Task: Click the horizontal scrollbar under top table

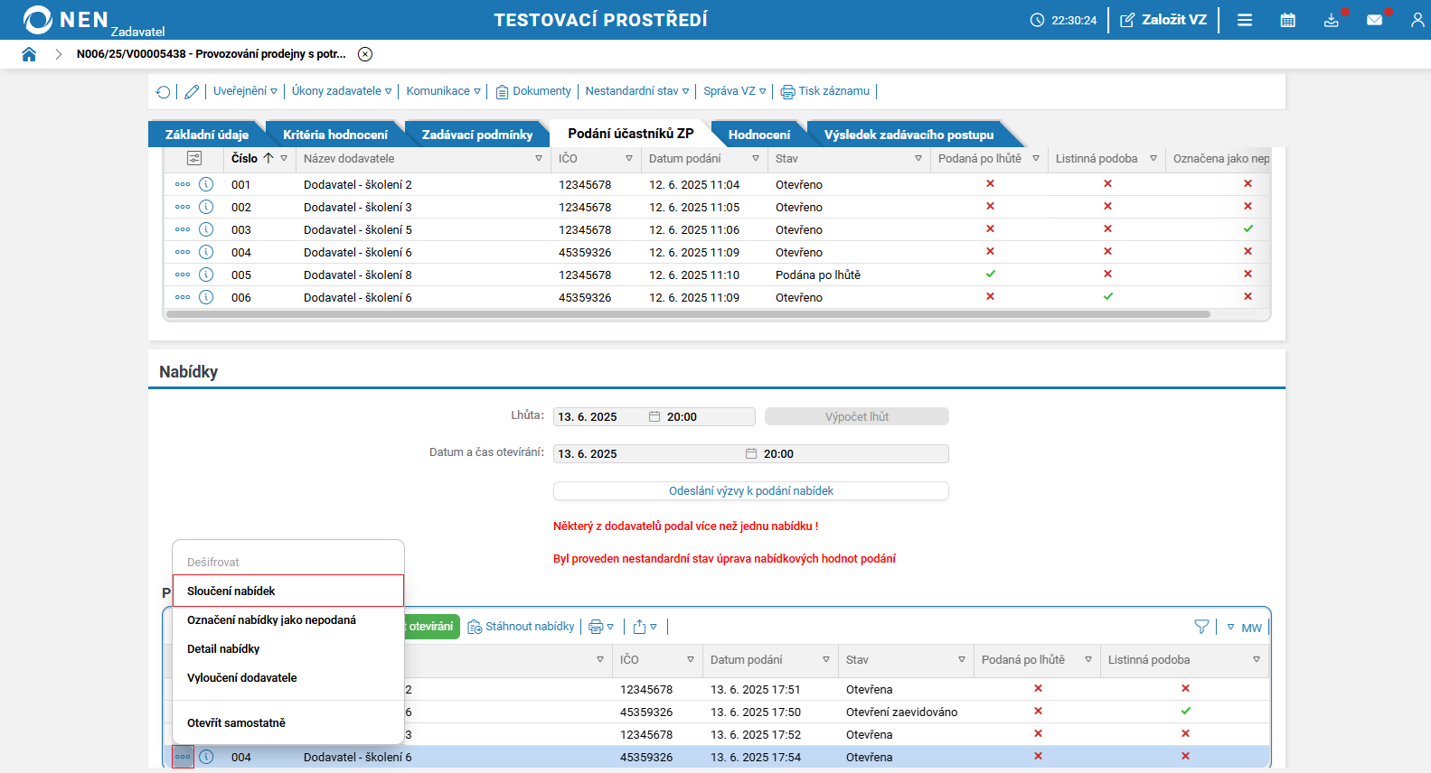Action: (x=687, y=315)
